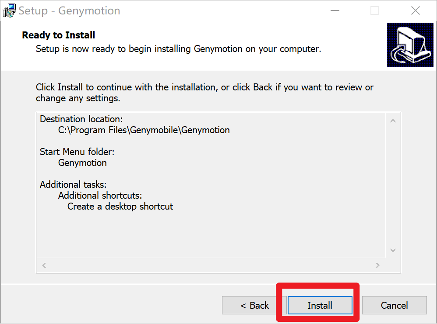Click the 'Additional tasks:' line
437x324 pixels.
click(73, 185)
